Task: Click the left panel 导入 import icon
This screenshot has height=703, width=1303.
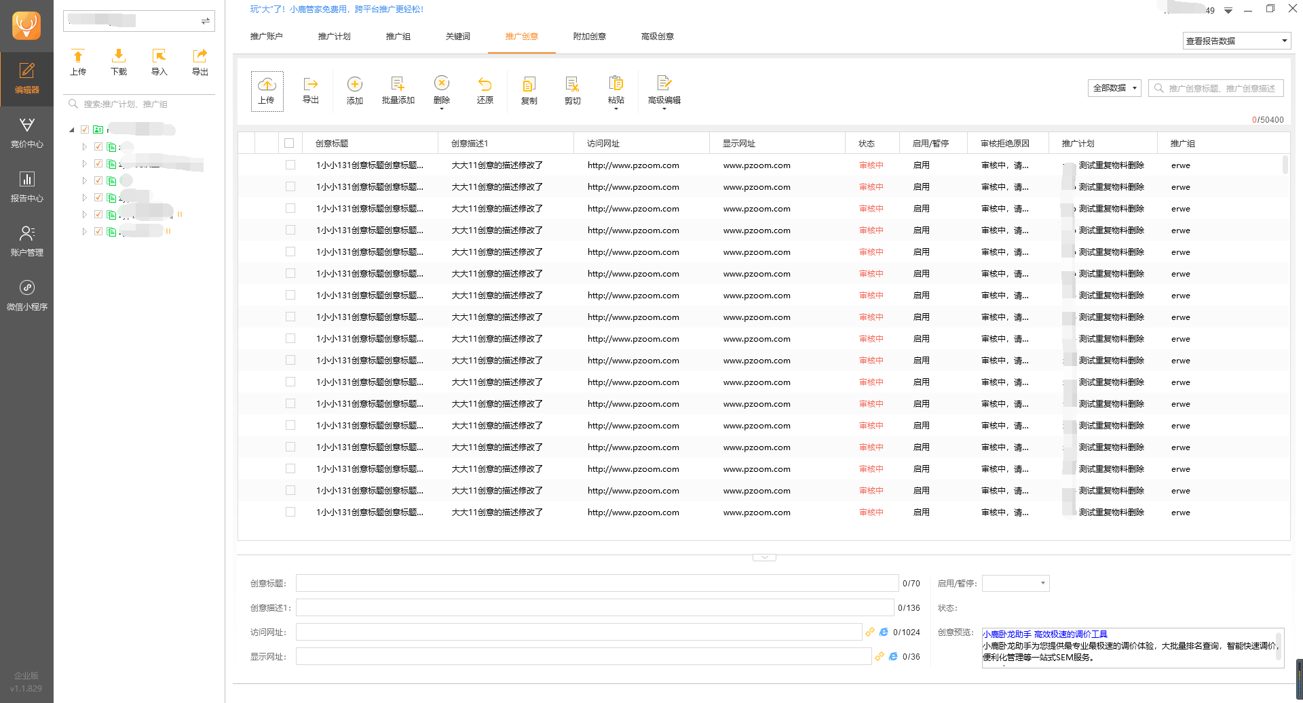Action: click(159, 56)
